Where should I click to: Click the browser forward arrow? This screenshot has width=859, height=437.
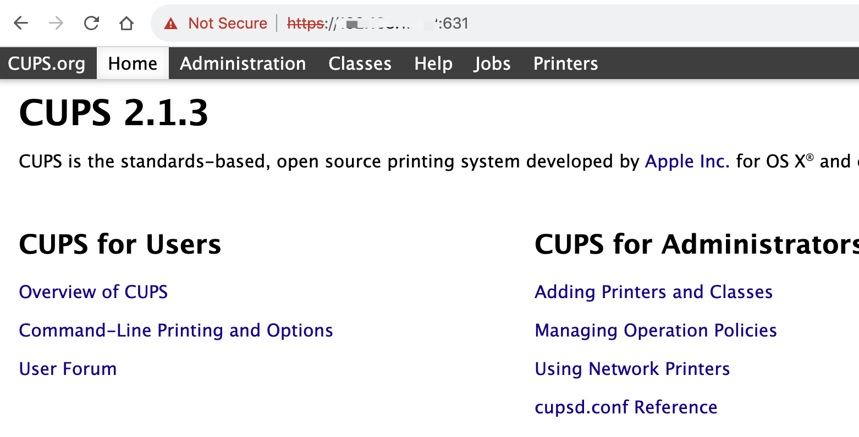point(56,23)
